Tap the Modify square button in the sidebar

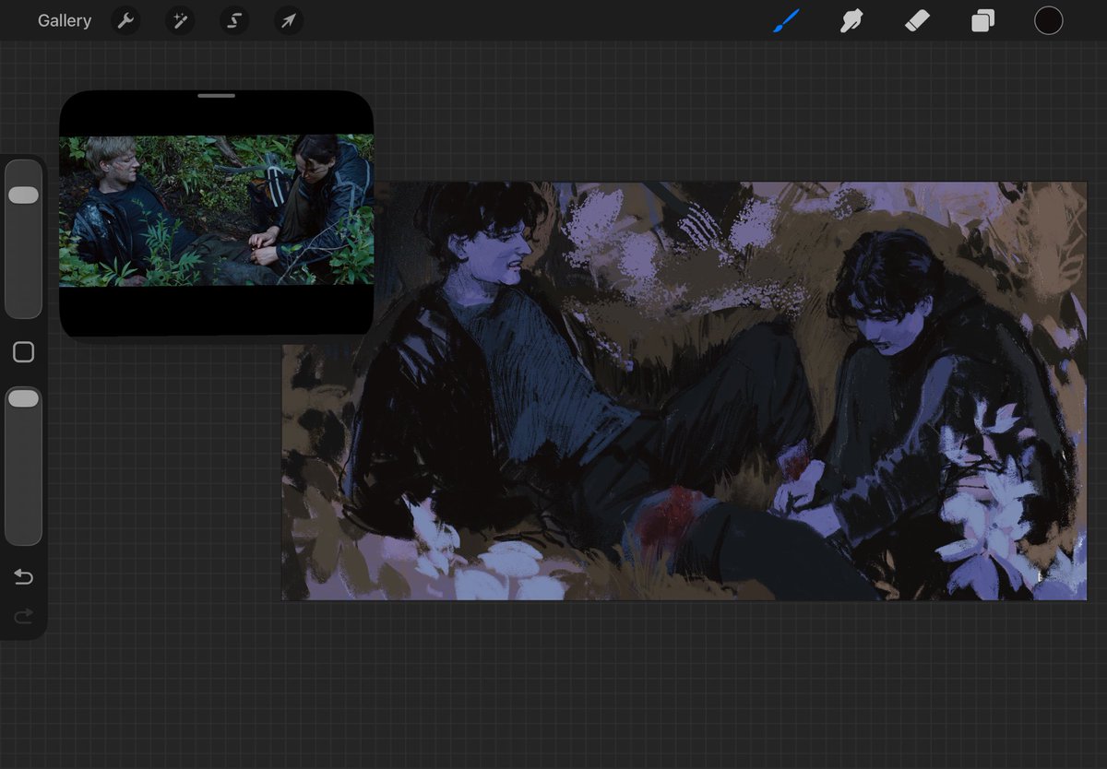(23, 352)
